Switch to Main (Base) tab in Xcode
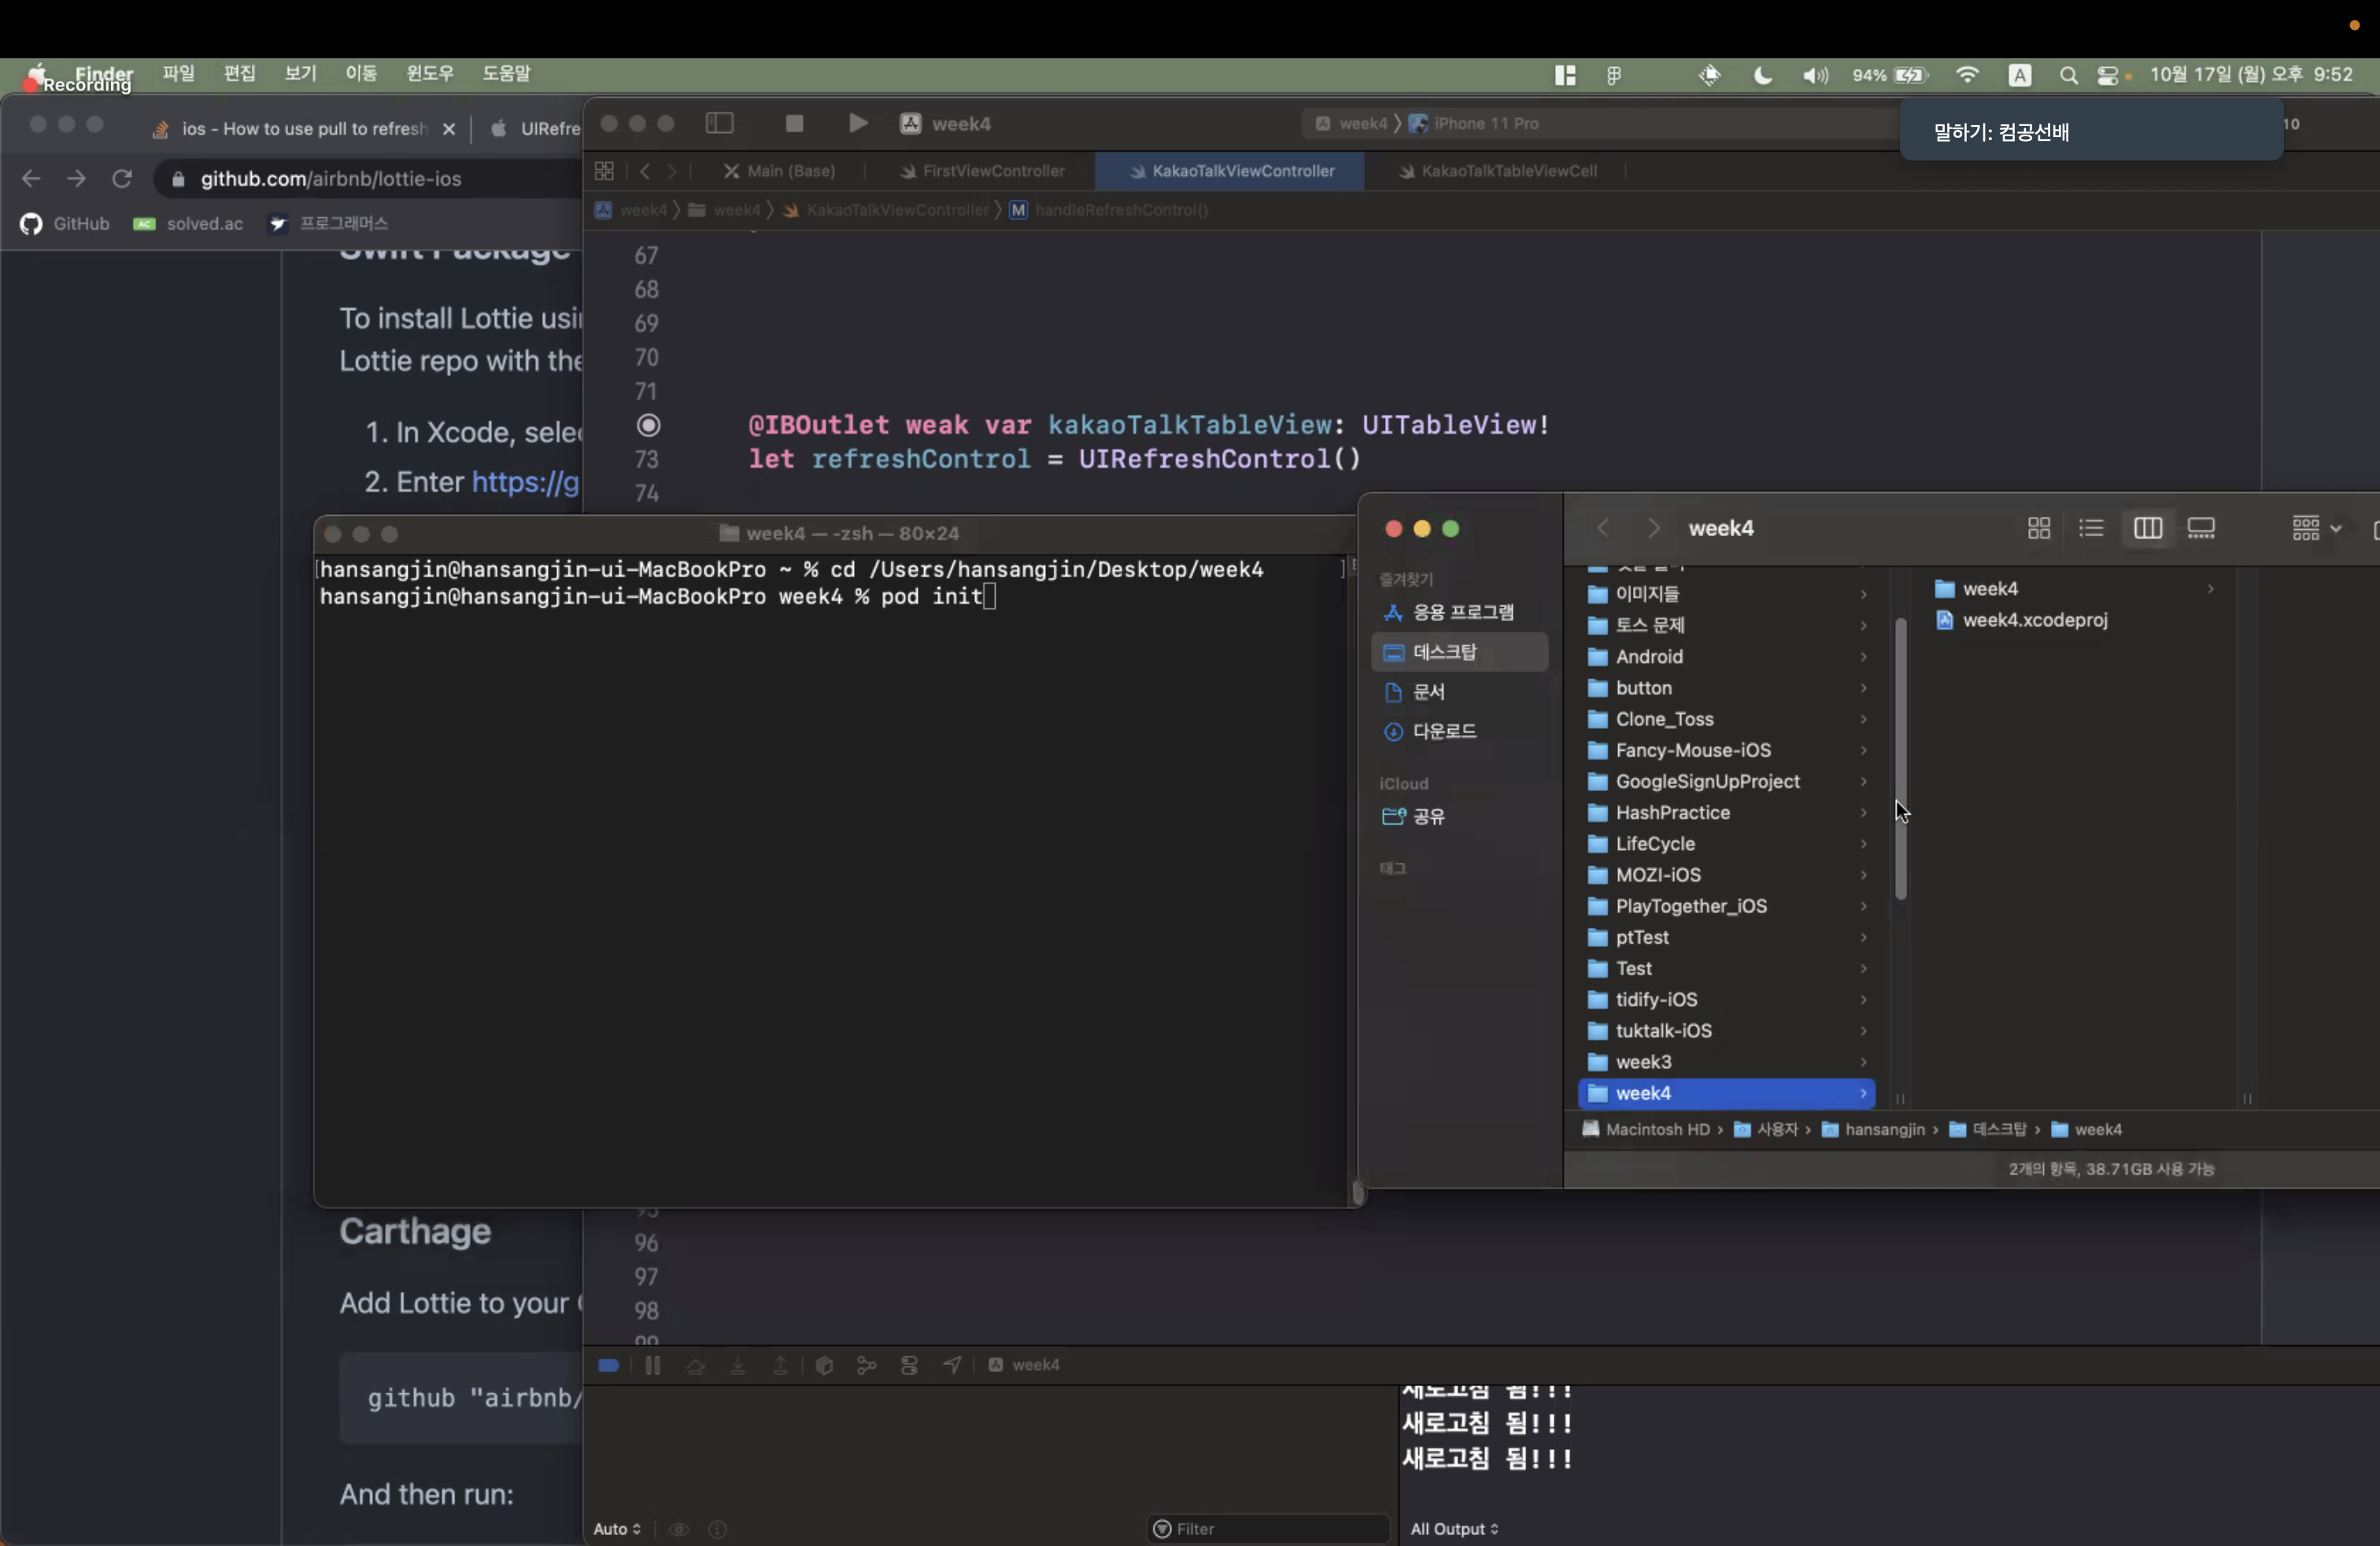 [x=780, y=171]
